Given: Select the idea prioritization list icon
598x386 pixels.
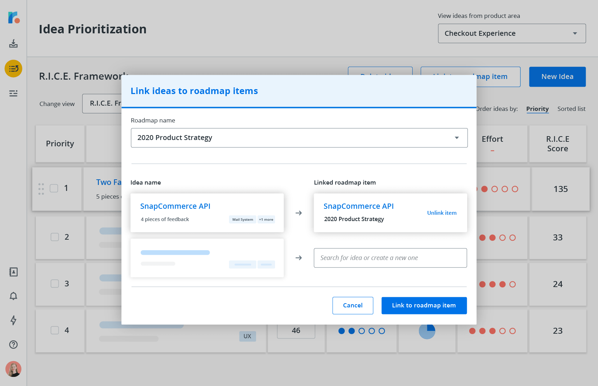Looking at the screenshot, I should tap(13, 68).
